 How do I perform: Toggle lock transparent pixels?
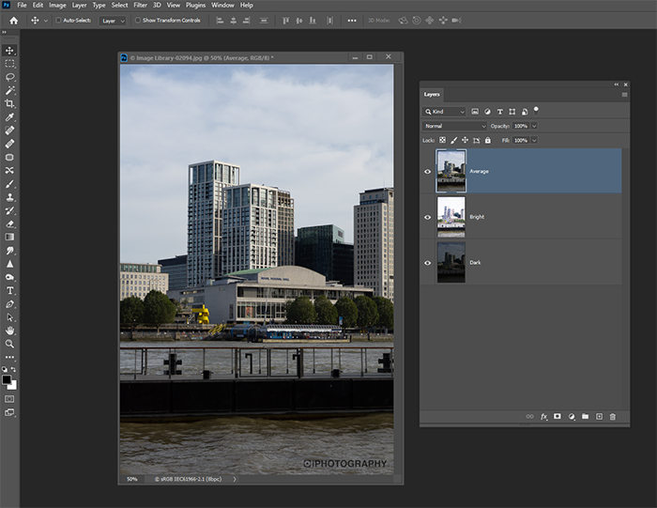(442, 140)
